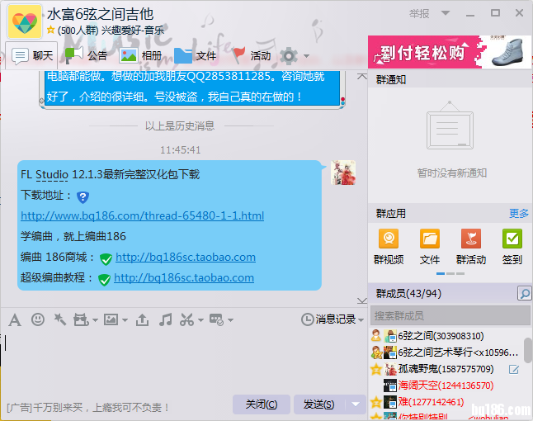Expand the screenshot scissors dropdown arrow

tap(200, 320)
